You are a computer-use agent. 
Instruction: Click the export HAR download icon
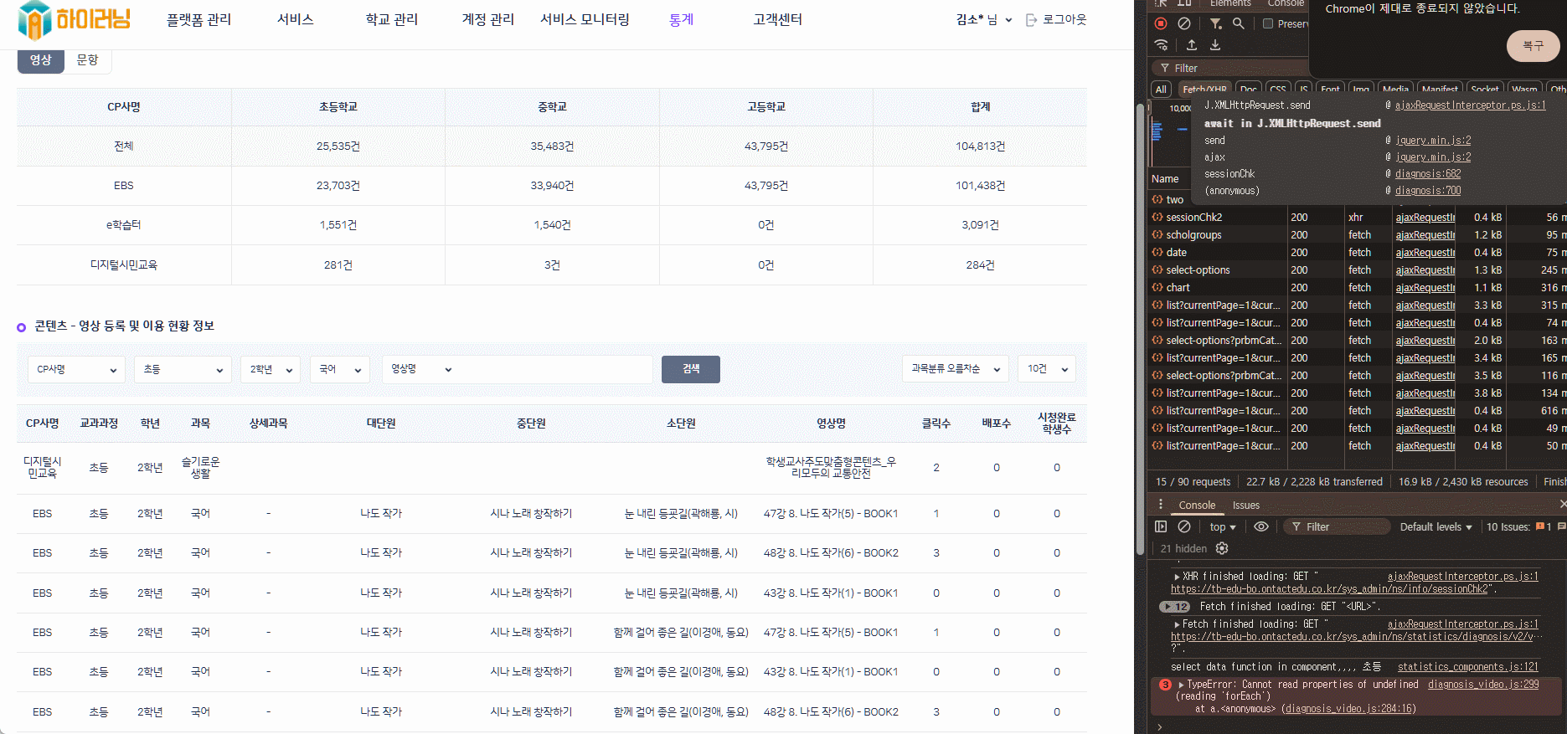click(1215, 45)
